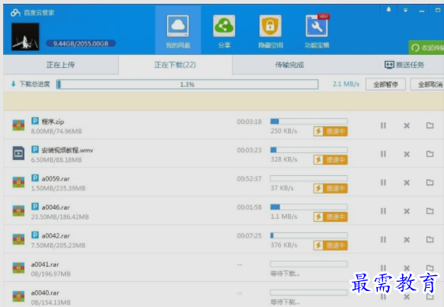The image size is (444, 307).
Task: Pause the a0059.rar download
Action: (383, 183)
